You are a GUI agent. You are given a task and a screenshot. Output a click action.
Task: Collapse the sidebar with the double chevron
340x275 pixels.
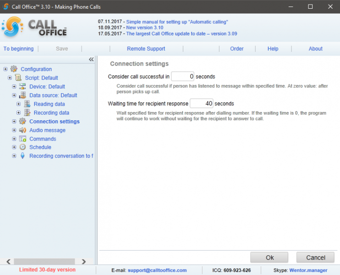click(91, 59)
